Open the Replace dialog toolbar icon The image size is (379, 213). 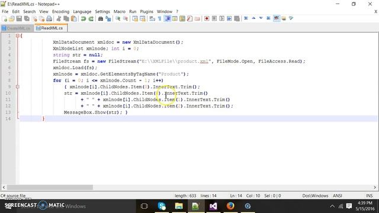(108, 18)
